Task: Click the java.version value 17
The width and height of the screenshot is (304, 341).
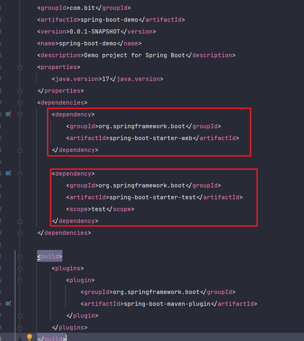Action: pos(106,79)
